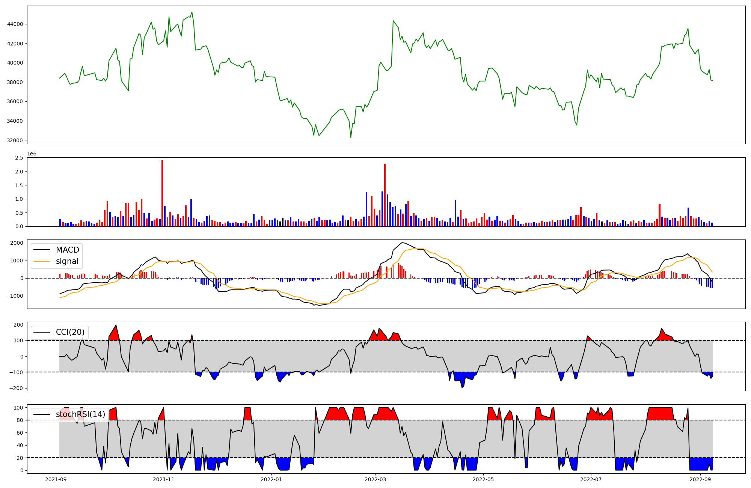The width and height of the screenshot is (751, 488).
Task: Click the 2022-07 x-axis date label
Action: pyautogui.click(x=591, y=479)
